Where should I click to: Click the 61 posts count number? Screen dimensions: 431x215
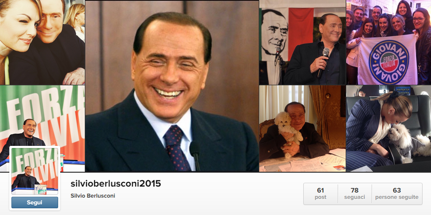[x=321, y=190]
